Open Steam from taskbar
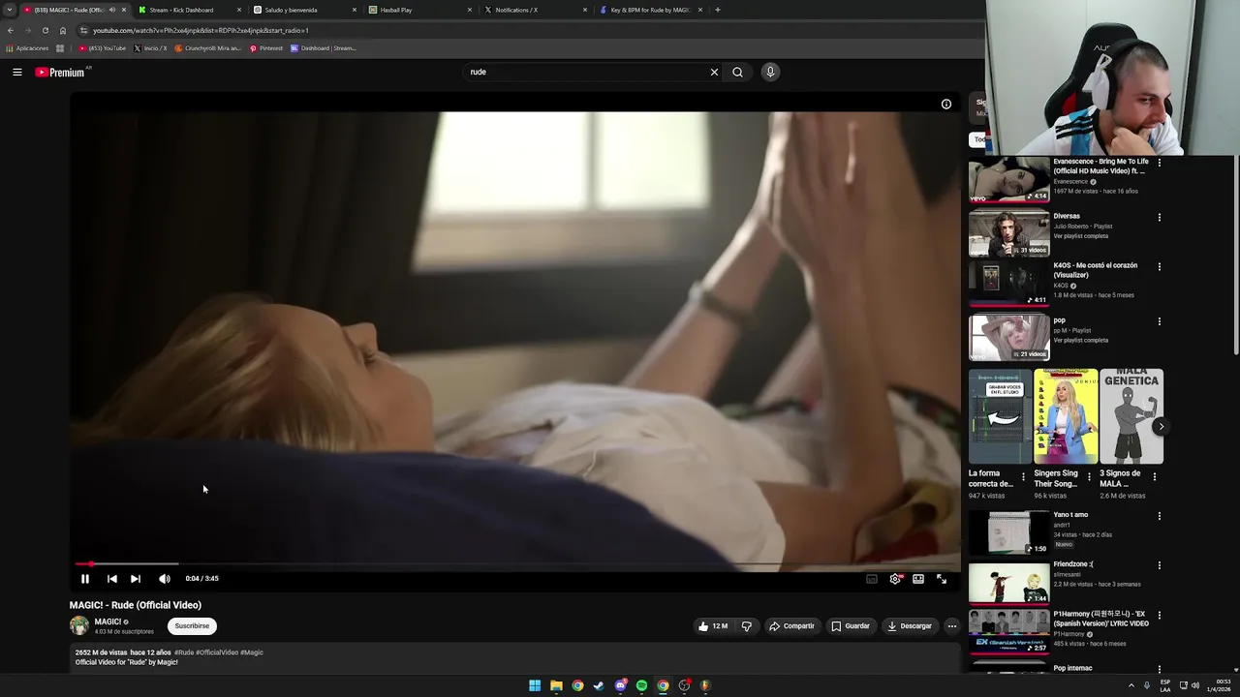The image size is (1240, 697). (599, 685)
